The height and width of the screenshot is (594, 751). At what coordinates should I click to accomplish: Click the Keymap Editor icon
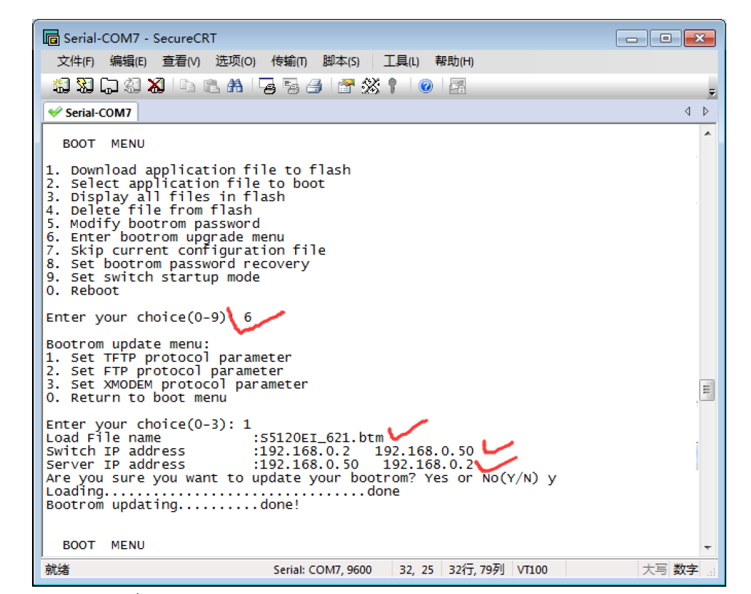coord(370,86)
